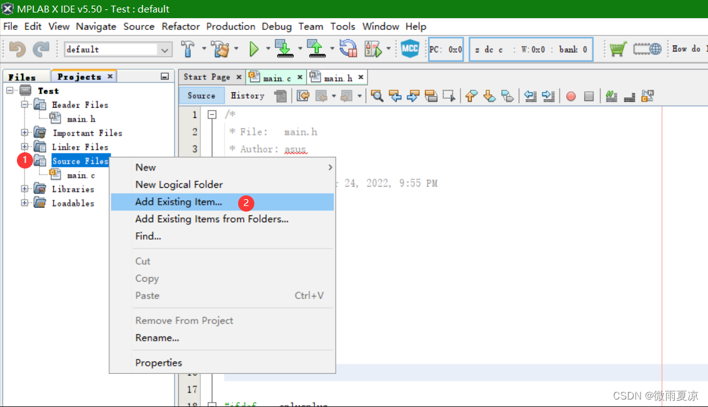
Task: Click the Hold in Reset icon
Action: point(349,49)
